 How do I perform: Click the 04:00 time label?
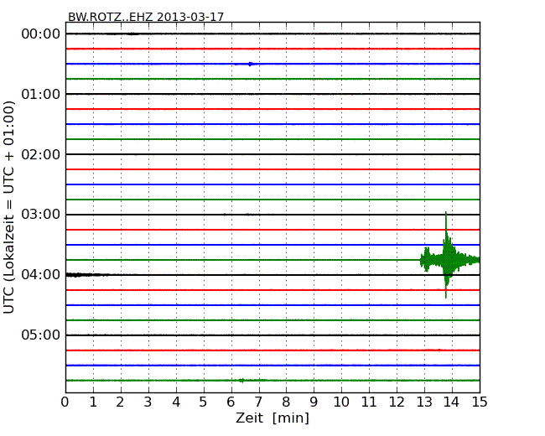tap(41, 275)
